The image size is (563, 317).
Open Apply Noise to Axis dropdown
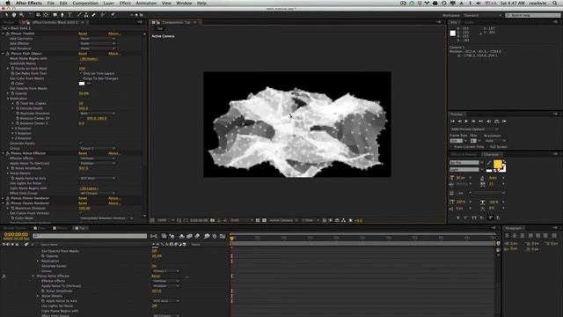click(98, 178)
